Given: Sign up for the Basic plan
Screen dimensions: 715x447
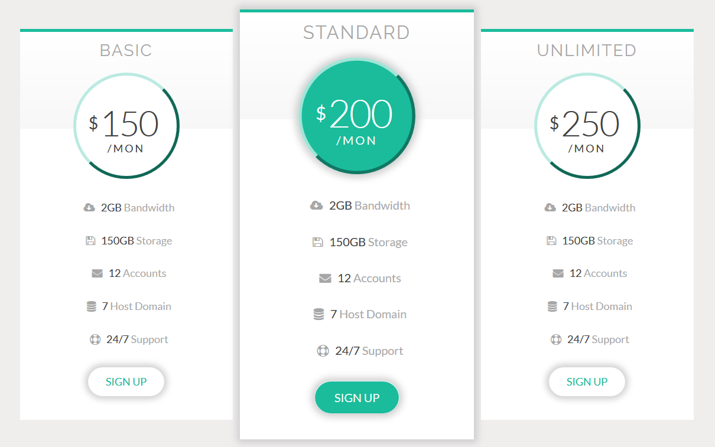Looking at the screenshot, I should 126,382.
